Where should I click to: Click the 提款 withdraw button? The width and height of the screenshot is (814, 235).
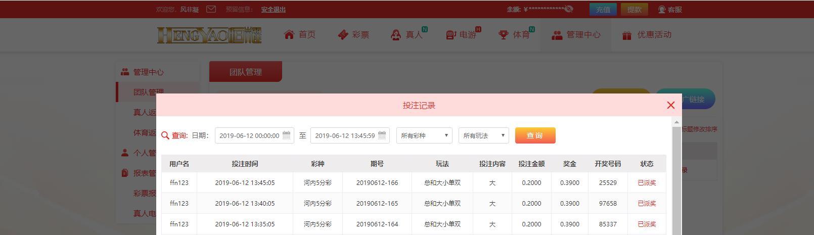click(x=634, y=9)
